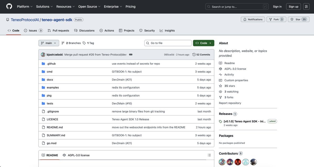The image size is (314, 167).
Task: Open the Pricing page
Action: (x=130, y=7)
